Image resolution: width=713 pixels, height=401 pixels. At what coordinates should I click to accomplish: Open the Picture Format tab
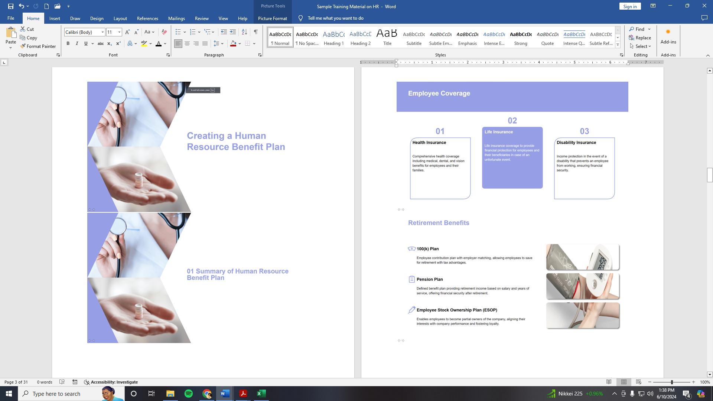(272, 18)
